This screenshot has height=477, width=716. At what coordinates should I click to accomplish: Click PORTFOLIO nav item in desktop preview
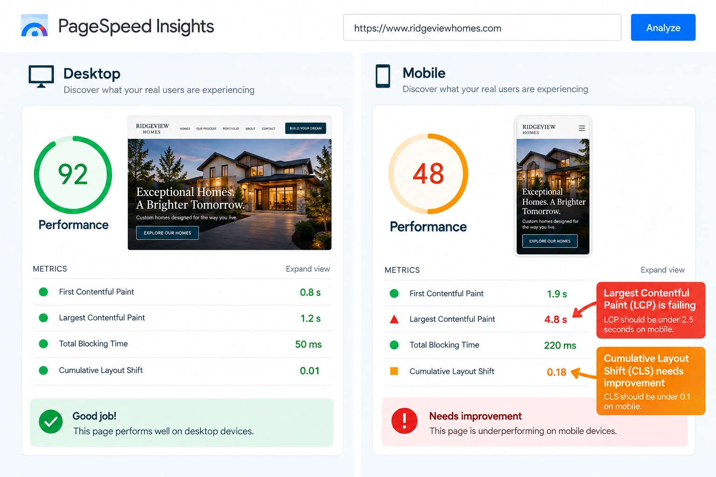(231, 129)
